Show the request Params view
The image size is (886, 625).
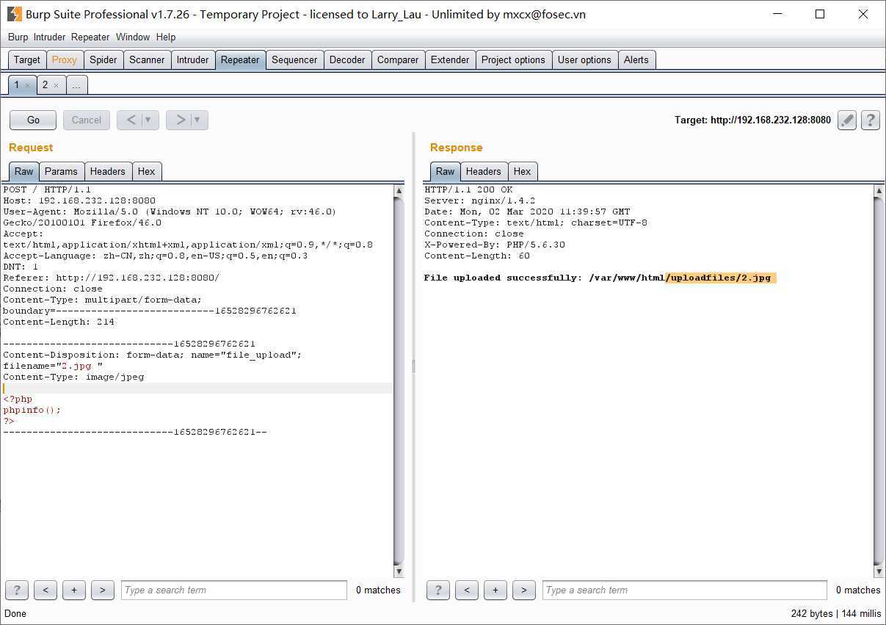(61, 171)
